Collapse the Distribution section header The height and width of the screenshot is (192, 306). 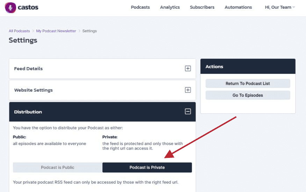click(102, 112)
